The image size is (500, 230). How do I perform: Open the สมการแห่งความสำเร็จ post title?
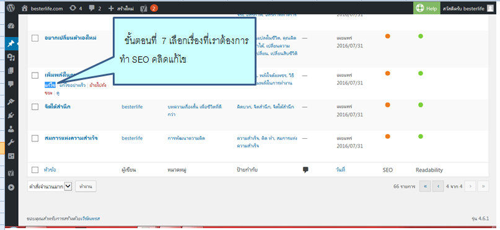click(71, 138)
